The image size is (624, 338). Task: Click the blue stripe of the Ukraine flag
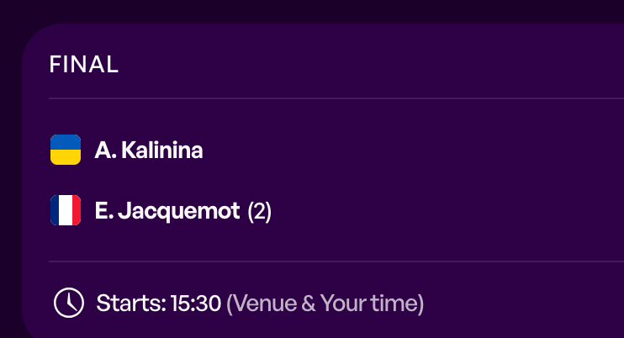pos(66,142)
